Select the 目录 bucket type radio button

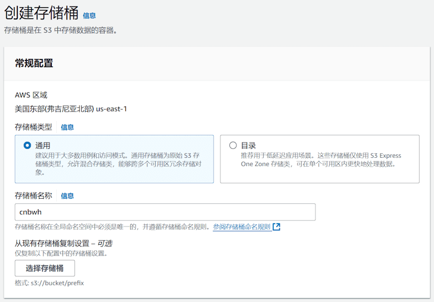click(233, 145)
